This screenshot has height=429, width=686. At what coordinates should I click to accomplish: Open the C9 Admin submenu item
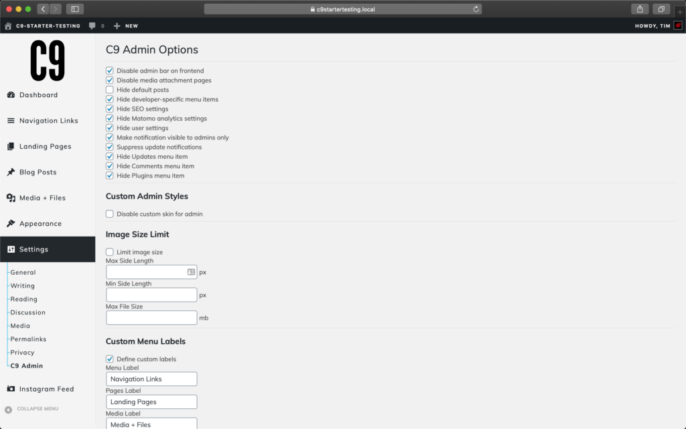click(x=27, y=365)
